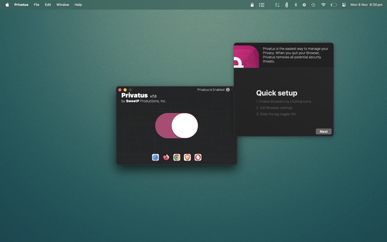Enable Safari by clicking its browser icon
This screenshot has height=242, width=387.
point(156,157)
